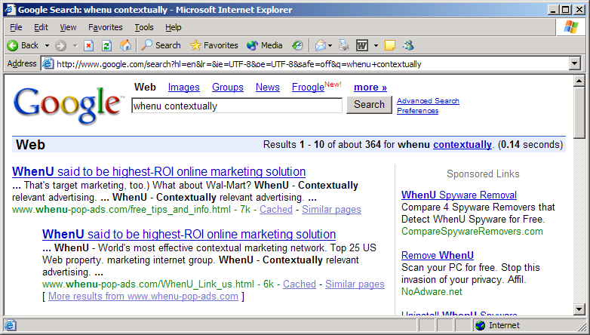The image size is (590, 335).
Task: Expand the Forward button history dropdown arrow
Action: coord(75,46)
